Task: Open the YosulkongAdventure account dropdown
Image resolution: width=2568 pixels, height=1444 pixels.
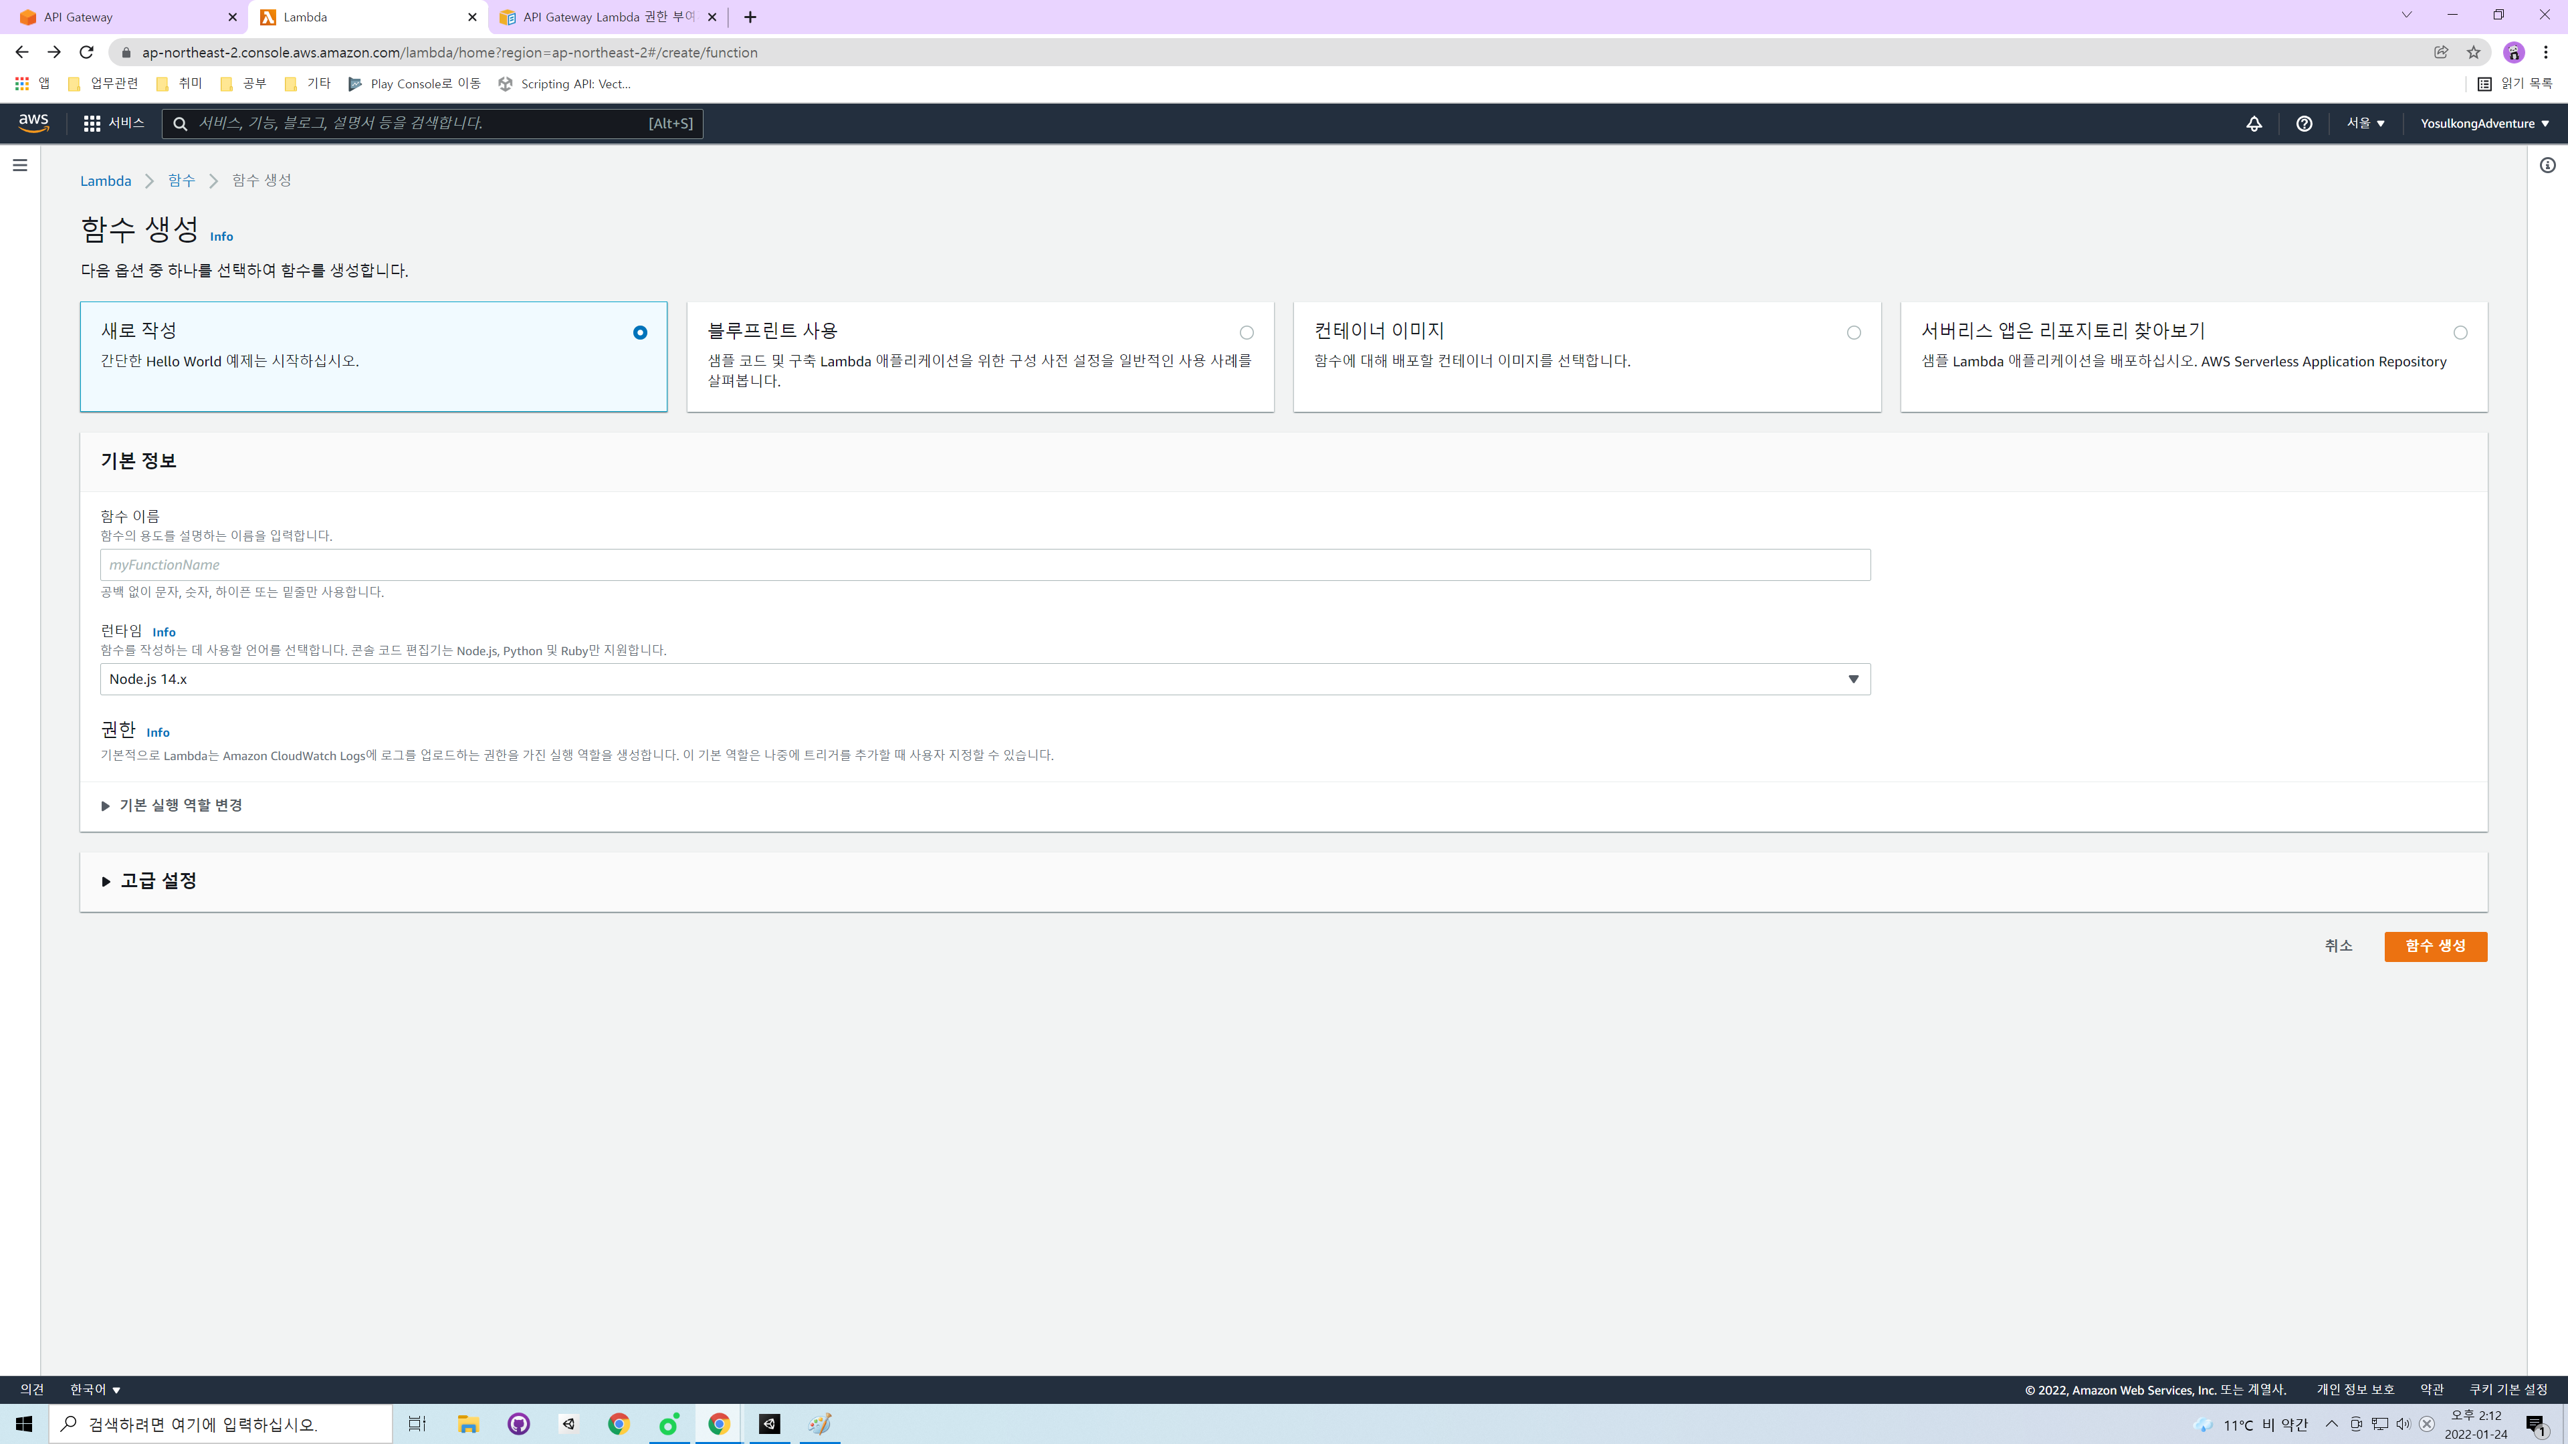Action: click(x=2484, y=124)
